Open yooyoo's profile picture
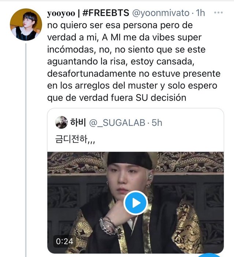 (x=26, y=24)
